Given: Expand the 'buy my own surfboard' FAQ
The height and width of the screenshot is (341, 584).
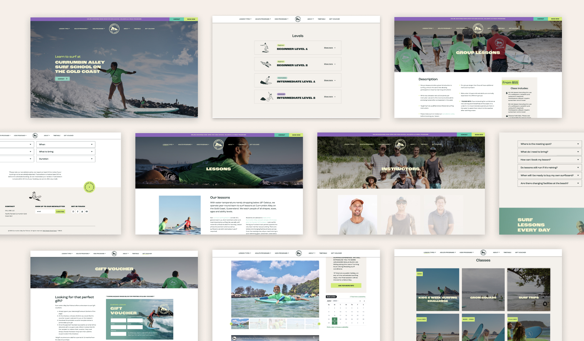Looking at the screenshot, I should (x=549, y=175).
